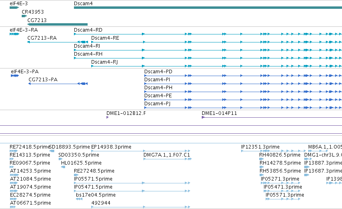Select the eIF4E-3 gene label
The height and width of the screenshot is (209, 342).
(x=18, y=4)
